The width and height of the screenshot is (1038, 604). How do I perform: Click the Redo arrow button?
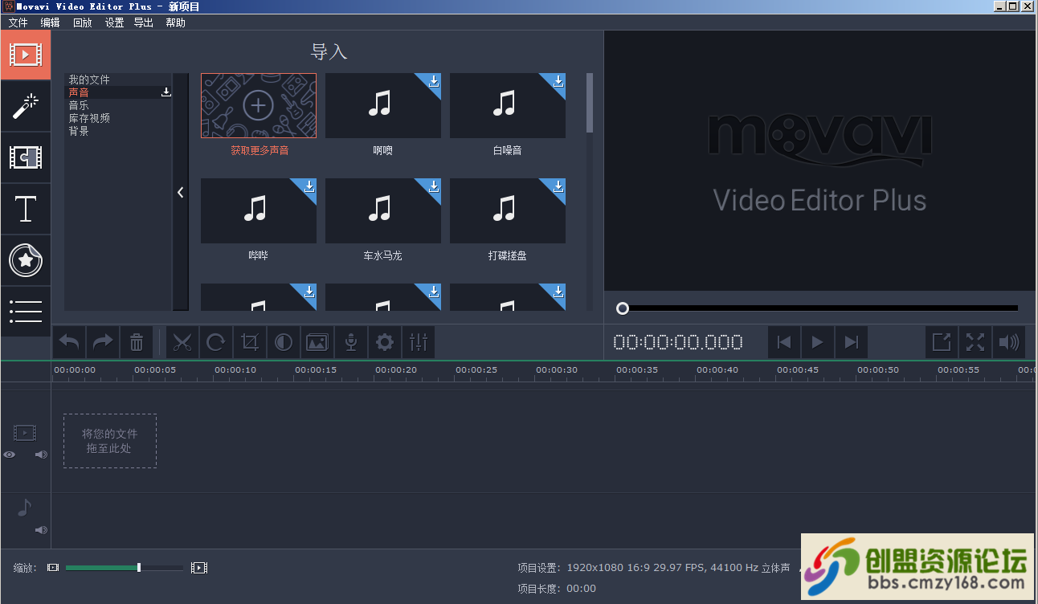tap(103, 342)
